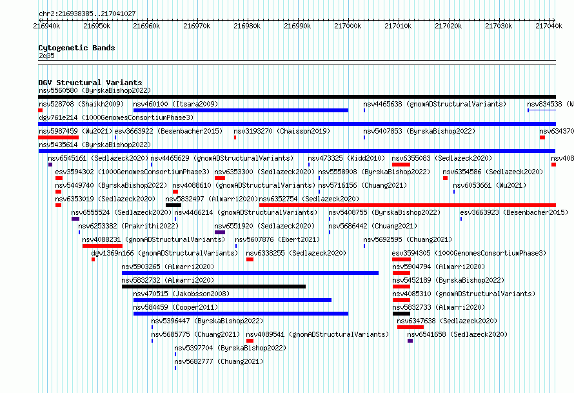
Task: Click nsv5904794 (Almarri2020) label
Action: coord(439,267)
